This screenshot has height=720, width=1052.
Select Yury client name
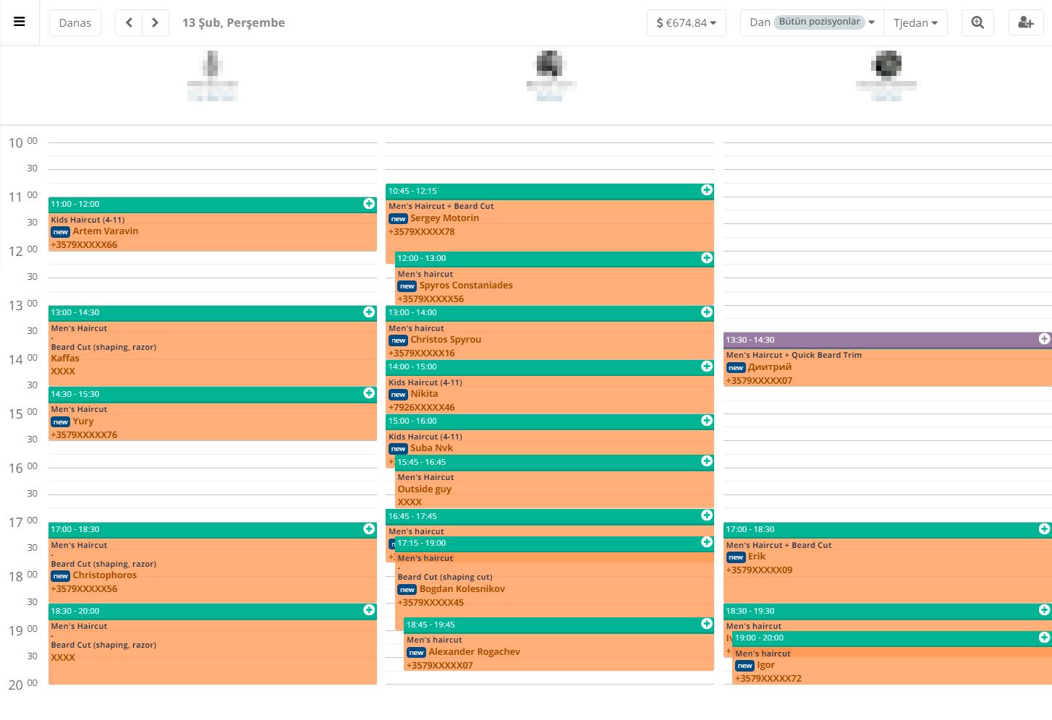(83, 421)
